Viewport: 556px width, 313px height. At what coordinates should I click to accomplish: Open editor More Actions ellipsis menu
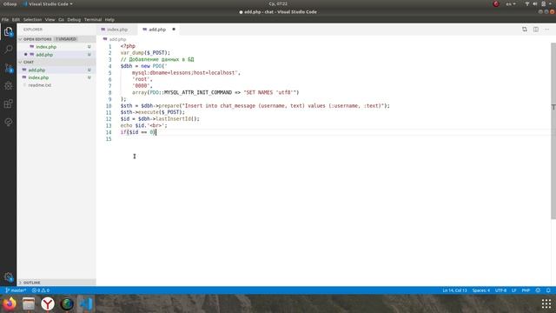click(546, 30)
